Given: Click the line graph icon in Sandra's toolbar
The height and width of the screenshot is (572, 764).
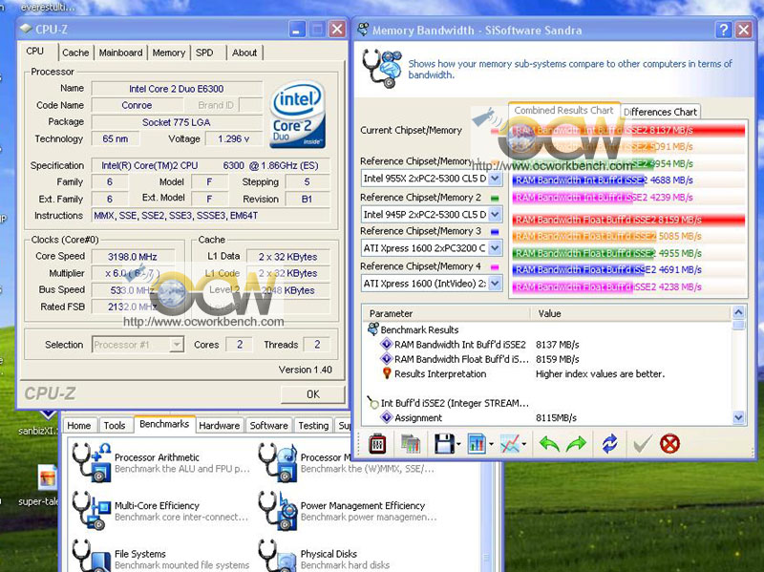Looking at the screenshot, I should click(510, 443).
